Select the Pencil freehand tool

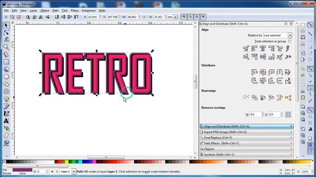pos(6,99)
